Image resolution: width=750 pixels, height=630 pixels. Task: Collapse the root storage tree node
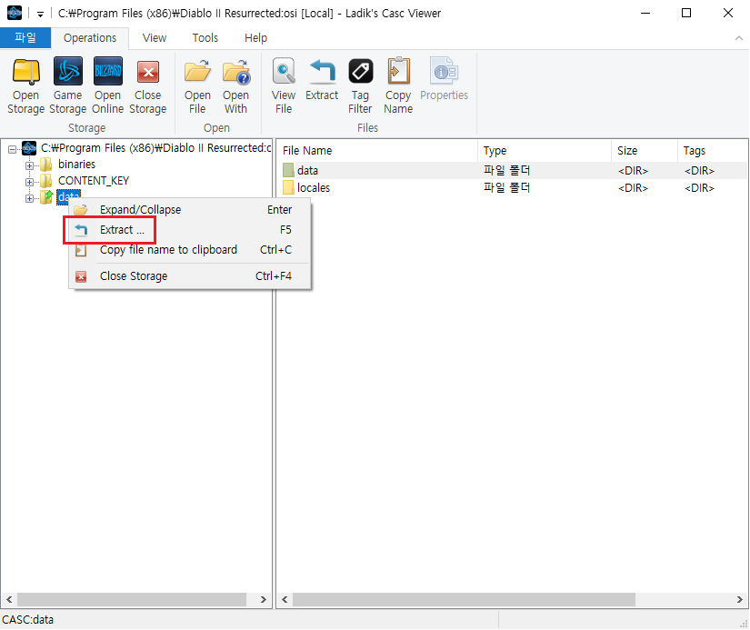coord(12,150)
